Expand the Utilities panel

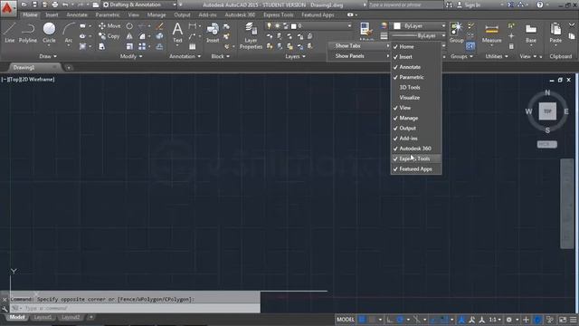tap(497, 56)
